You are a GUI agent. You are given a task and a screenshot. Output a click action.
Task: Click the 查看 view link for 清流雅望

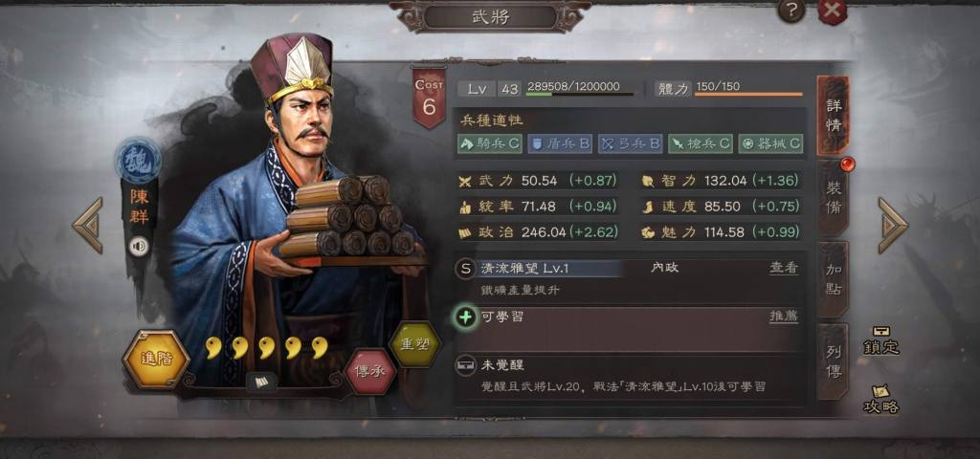783,268
